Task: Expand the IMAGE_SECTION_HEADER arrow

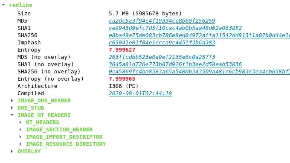Action: (20, 130)
